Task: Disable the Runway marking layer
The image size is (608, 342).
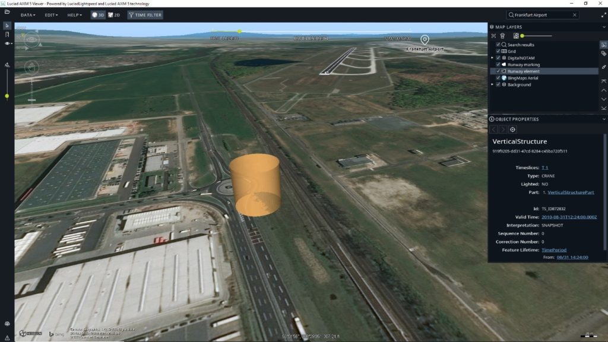Action: [x=498, y=64]
